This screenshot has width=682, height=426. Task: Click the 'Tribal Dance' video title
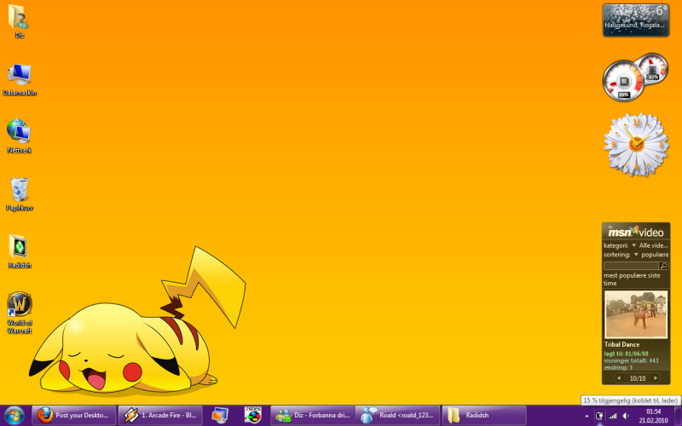(621, 344)
